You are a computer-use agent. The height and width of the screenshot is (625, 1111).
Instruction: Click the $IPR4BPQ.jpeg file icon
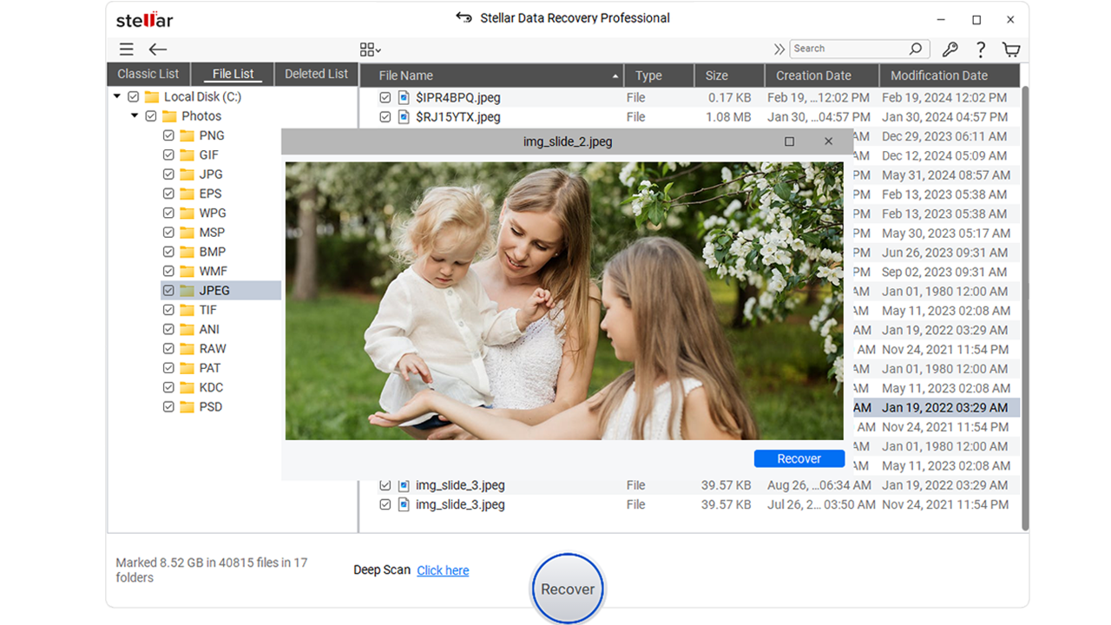point(404,98)
